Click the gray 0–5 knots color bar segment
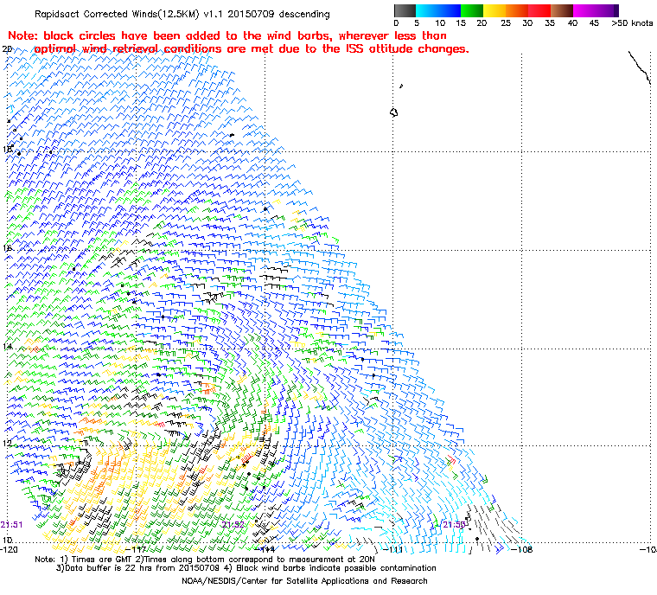The height and width of the screenshot is (595, 657). pos(405,10)
